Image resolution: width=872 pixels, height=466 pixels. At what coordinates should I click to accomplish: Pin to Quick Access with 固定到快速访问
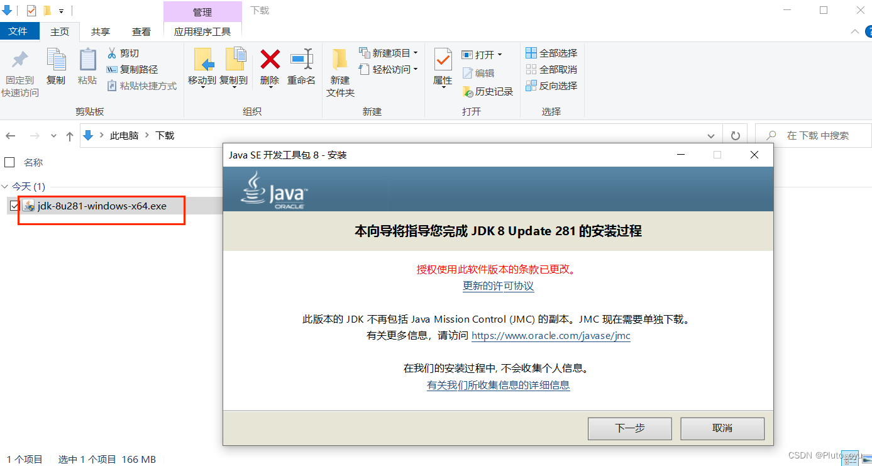[19, 69]
